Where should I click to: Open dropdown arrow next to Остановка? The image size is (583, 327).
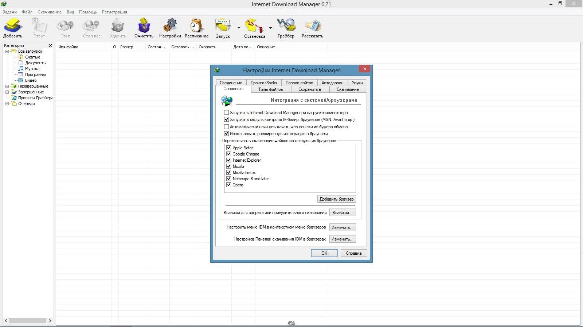(270, 28)
